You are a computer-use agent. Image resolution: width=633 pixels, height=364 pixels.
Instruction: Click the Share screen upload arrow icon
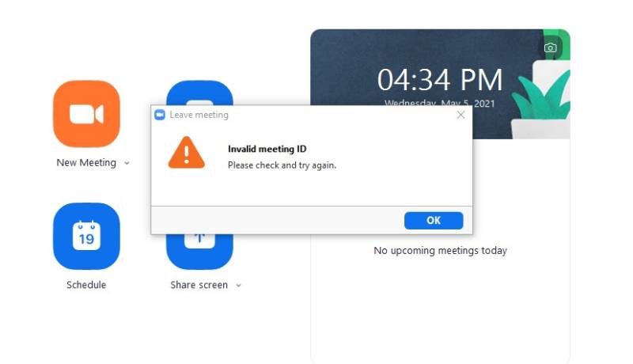[199, 252]
